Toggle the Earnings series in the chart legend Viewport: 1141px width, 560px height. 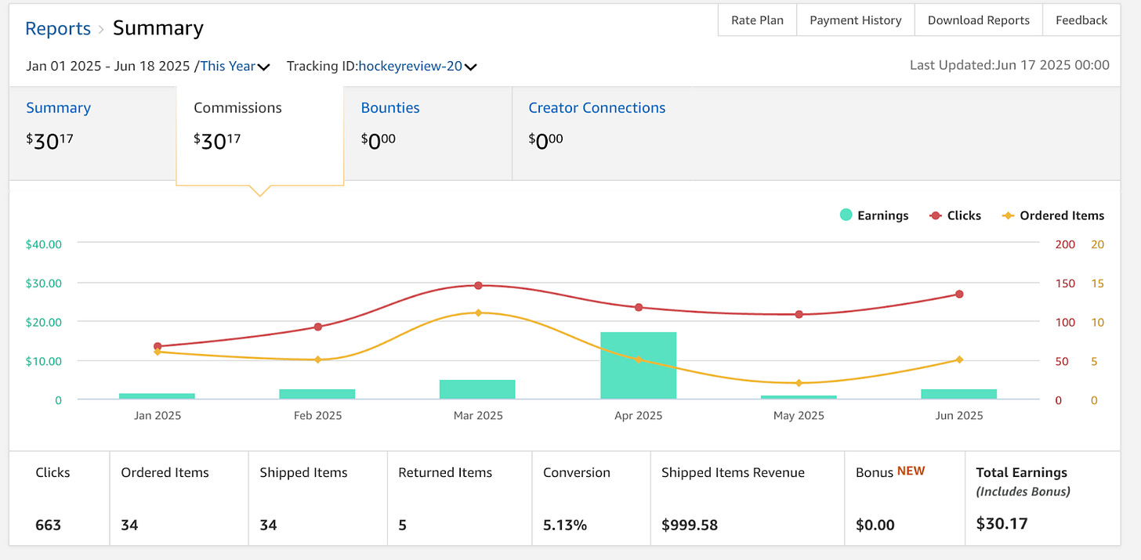click(873, 215)
